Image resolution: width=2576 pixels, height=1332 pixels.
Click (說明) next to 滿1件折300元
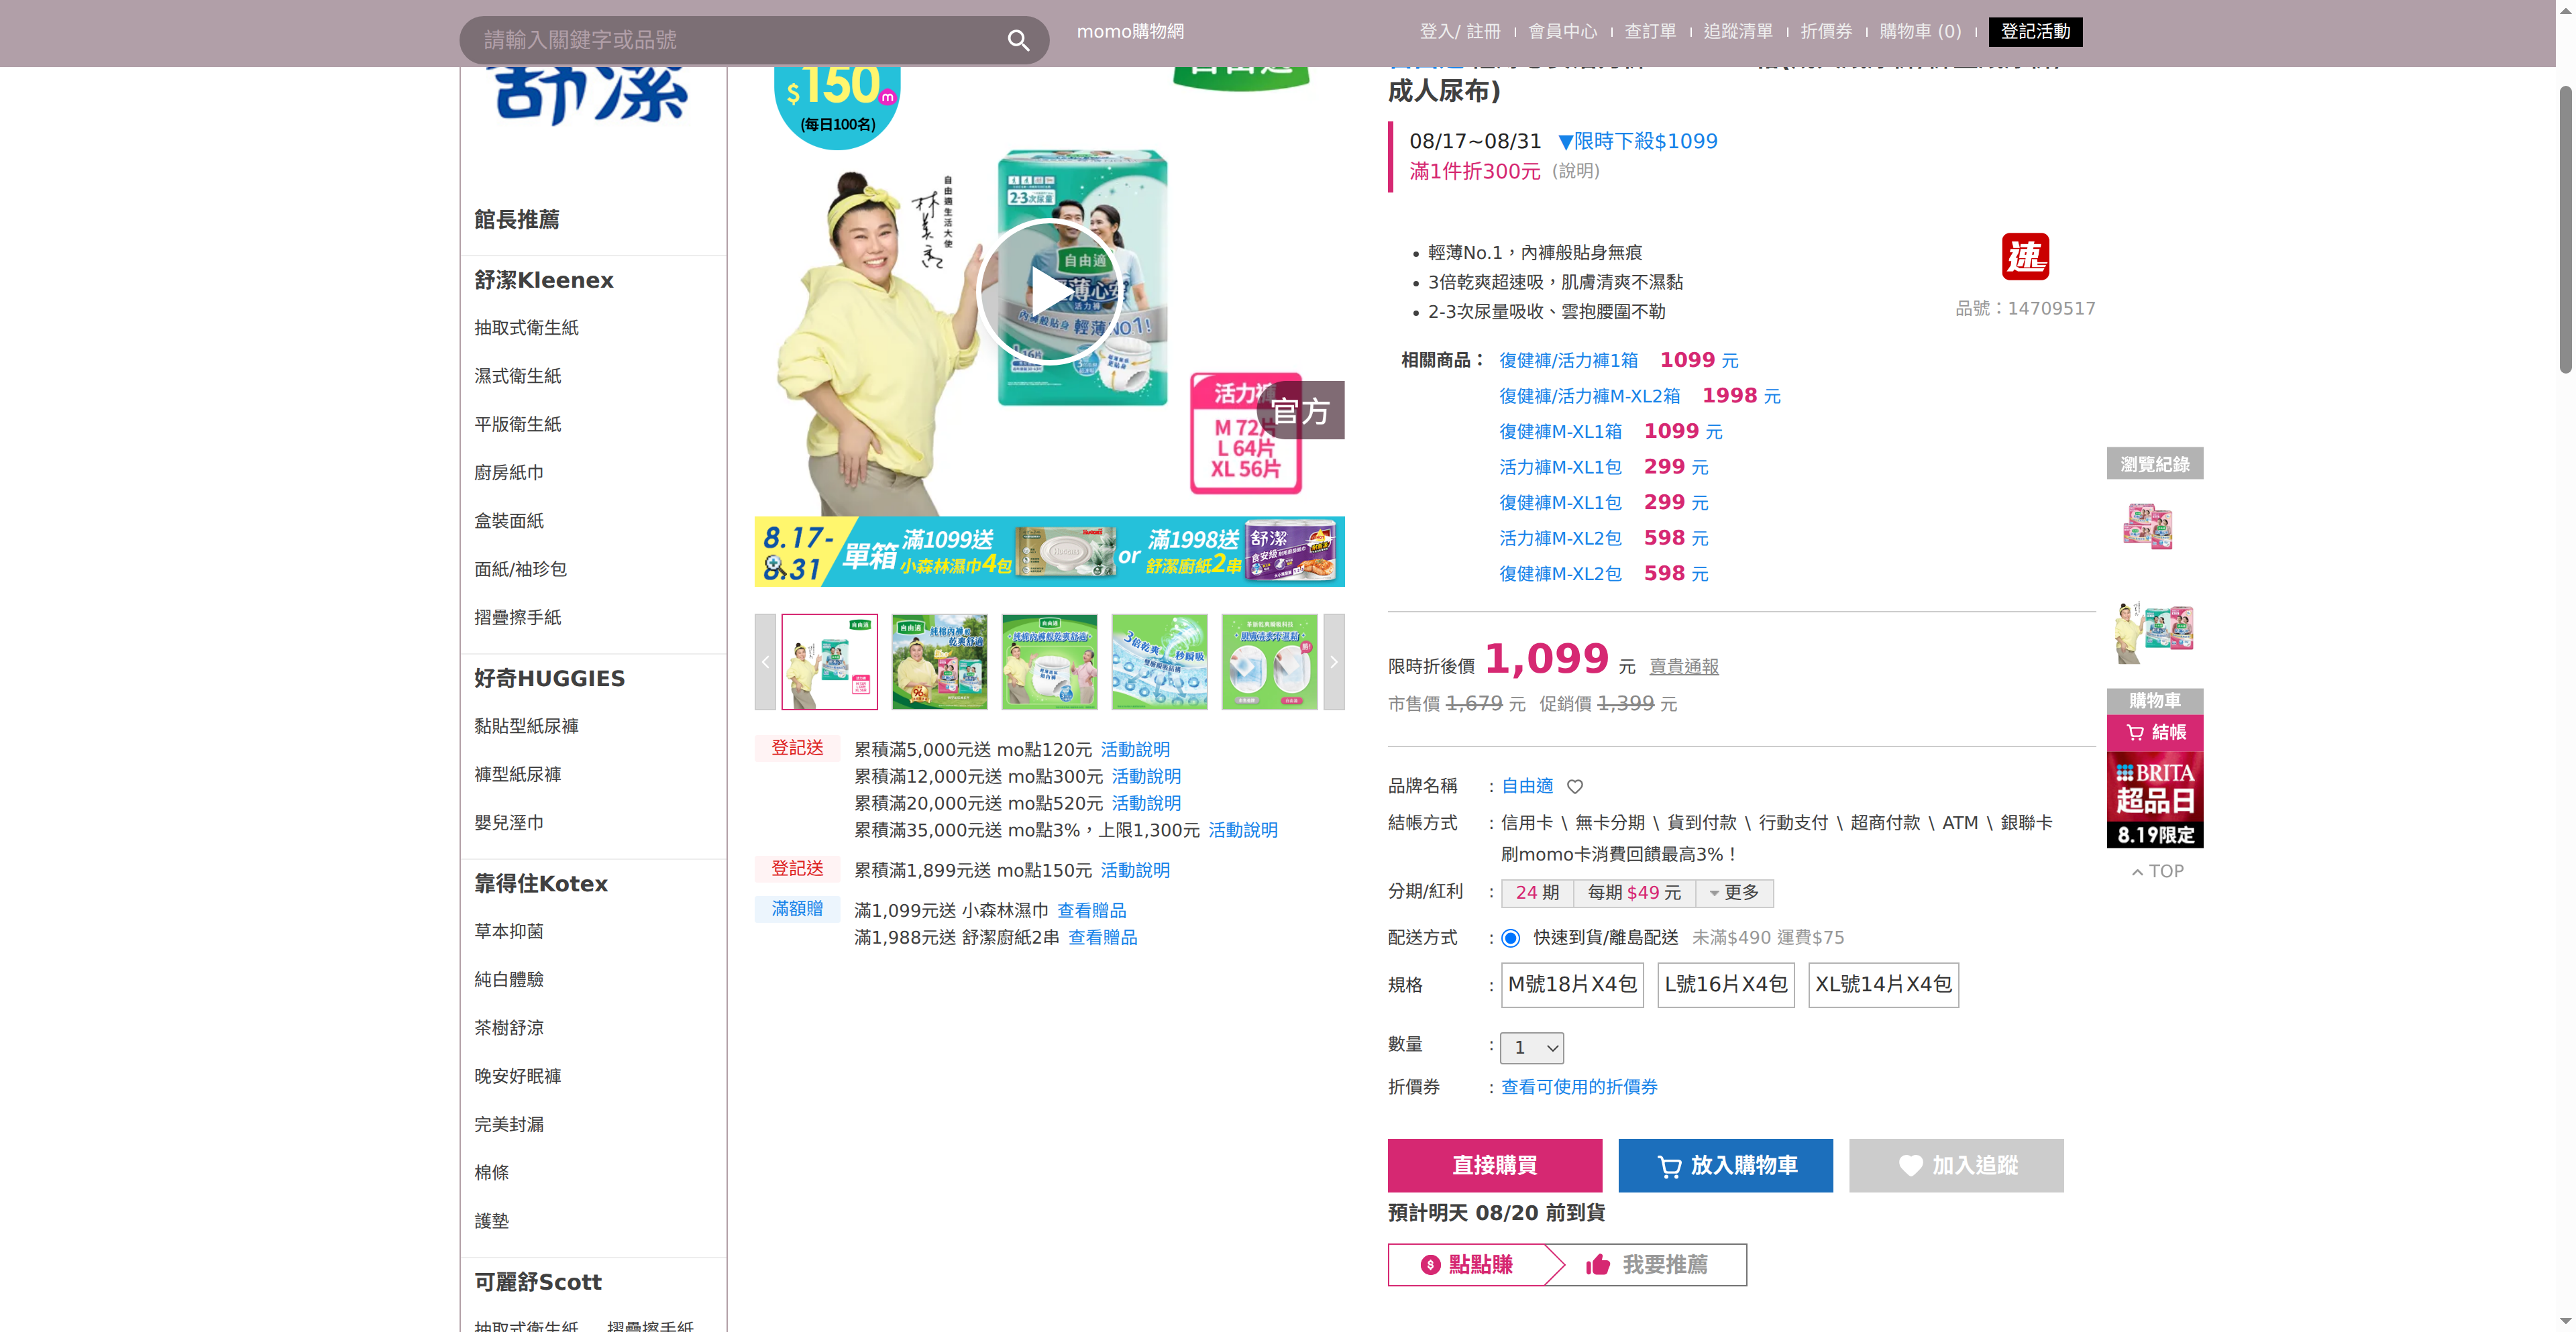[1576, 171]
